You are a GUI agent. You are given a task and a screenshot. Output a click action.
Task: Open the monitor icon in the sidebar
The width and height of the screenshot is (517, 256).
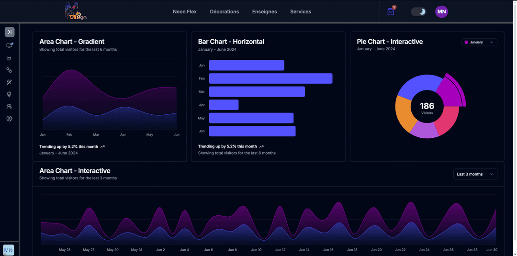[9, 45]
